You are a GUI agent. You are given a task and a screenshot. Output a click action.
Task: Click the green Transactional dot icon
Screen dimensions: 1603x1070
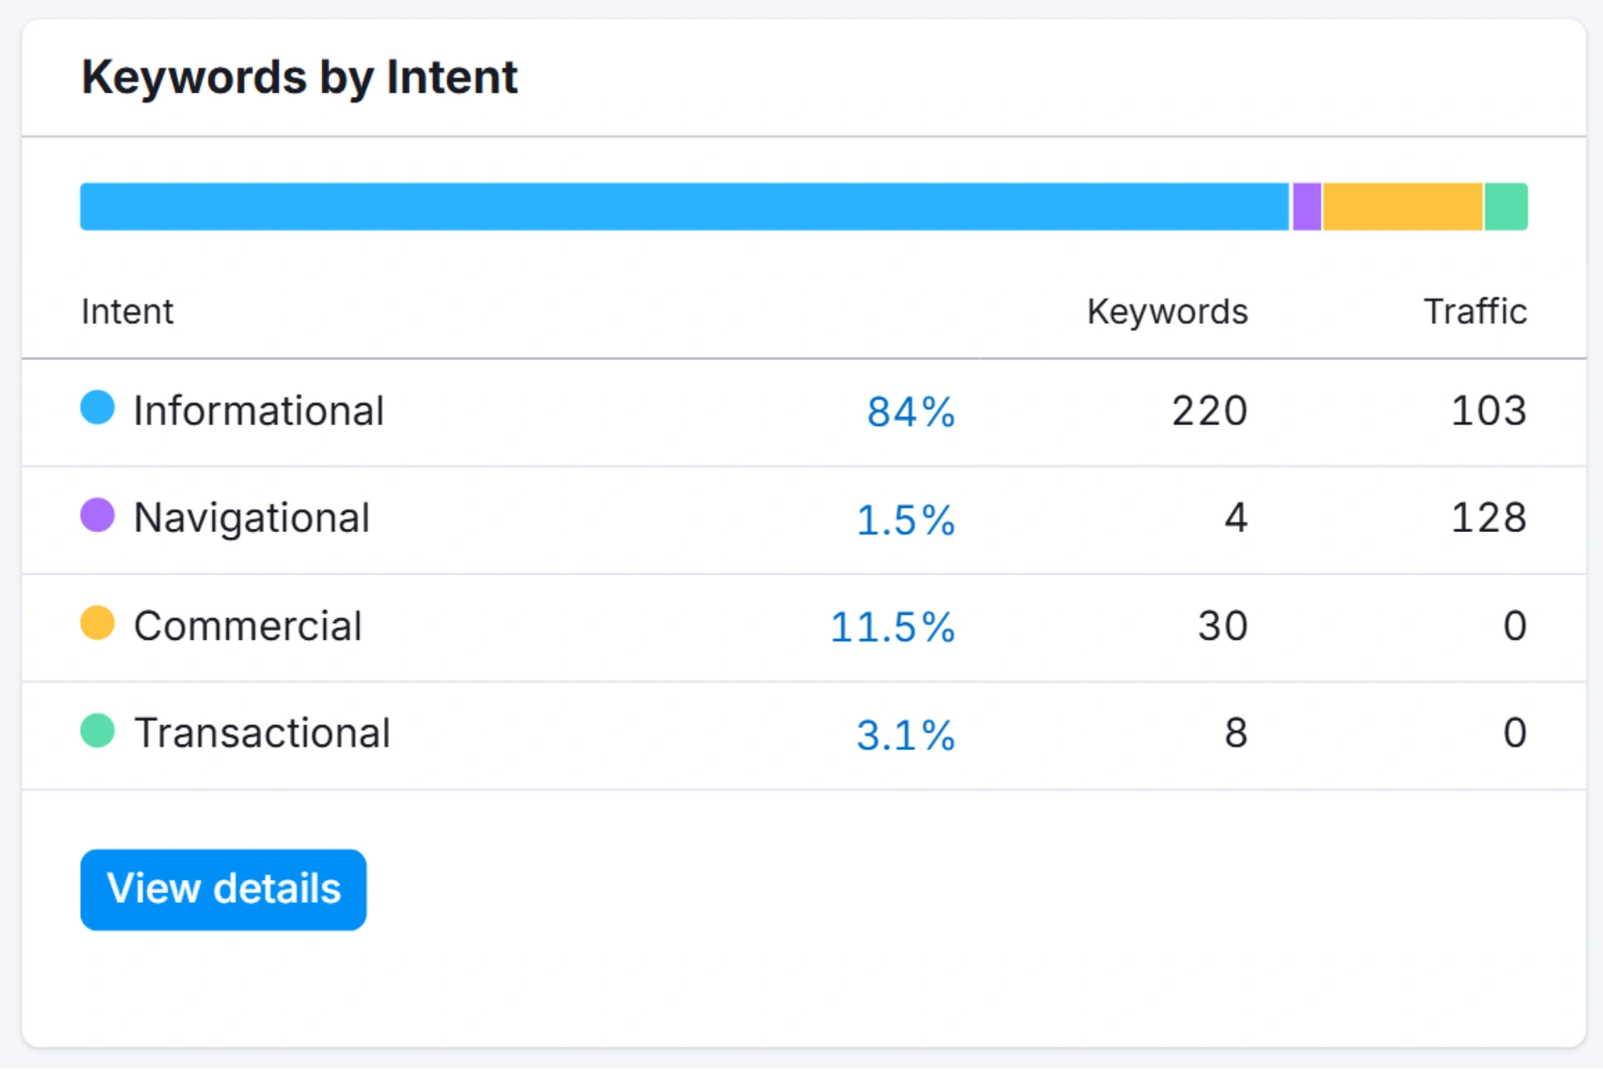pyautogui.click(x=98, y=730)
